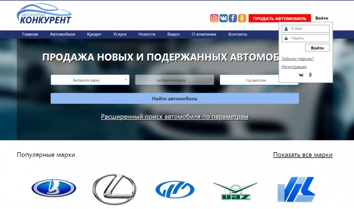This screenshot has height=209, width=354.
Task: Open the Кредит menu item
Action: [x=94, y=34]
